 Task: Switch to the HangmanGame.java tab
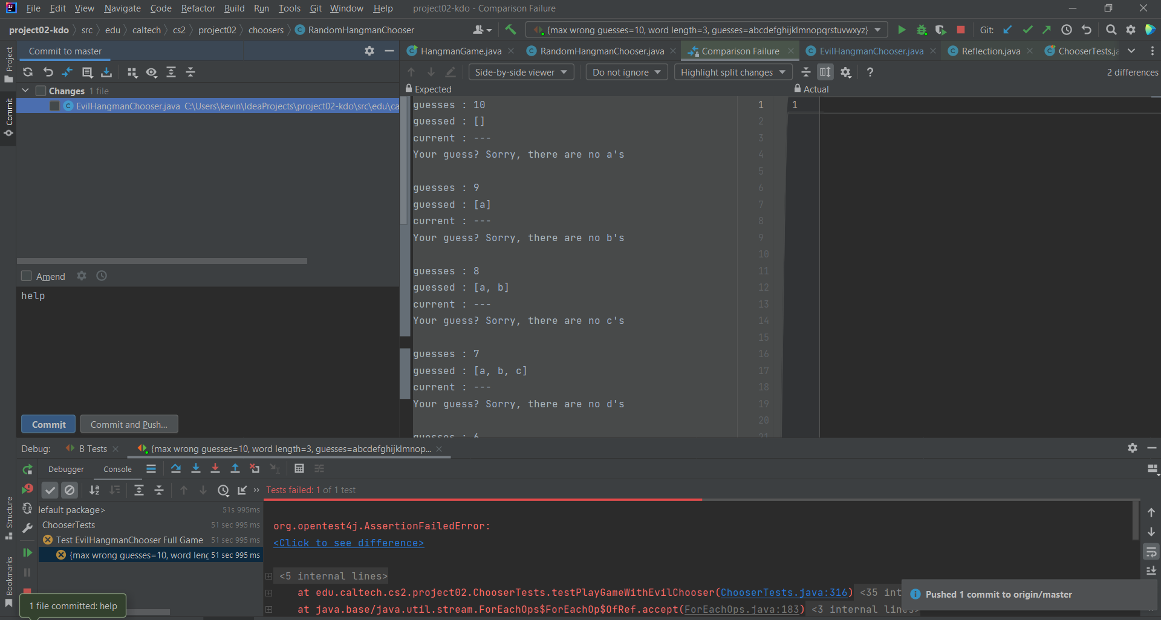(x=461, y=51)
